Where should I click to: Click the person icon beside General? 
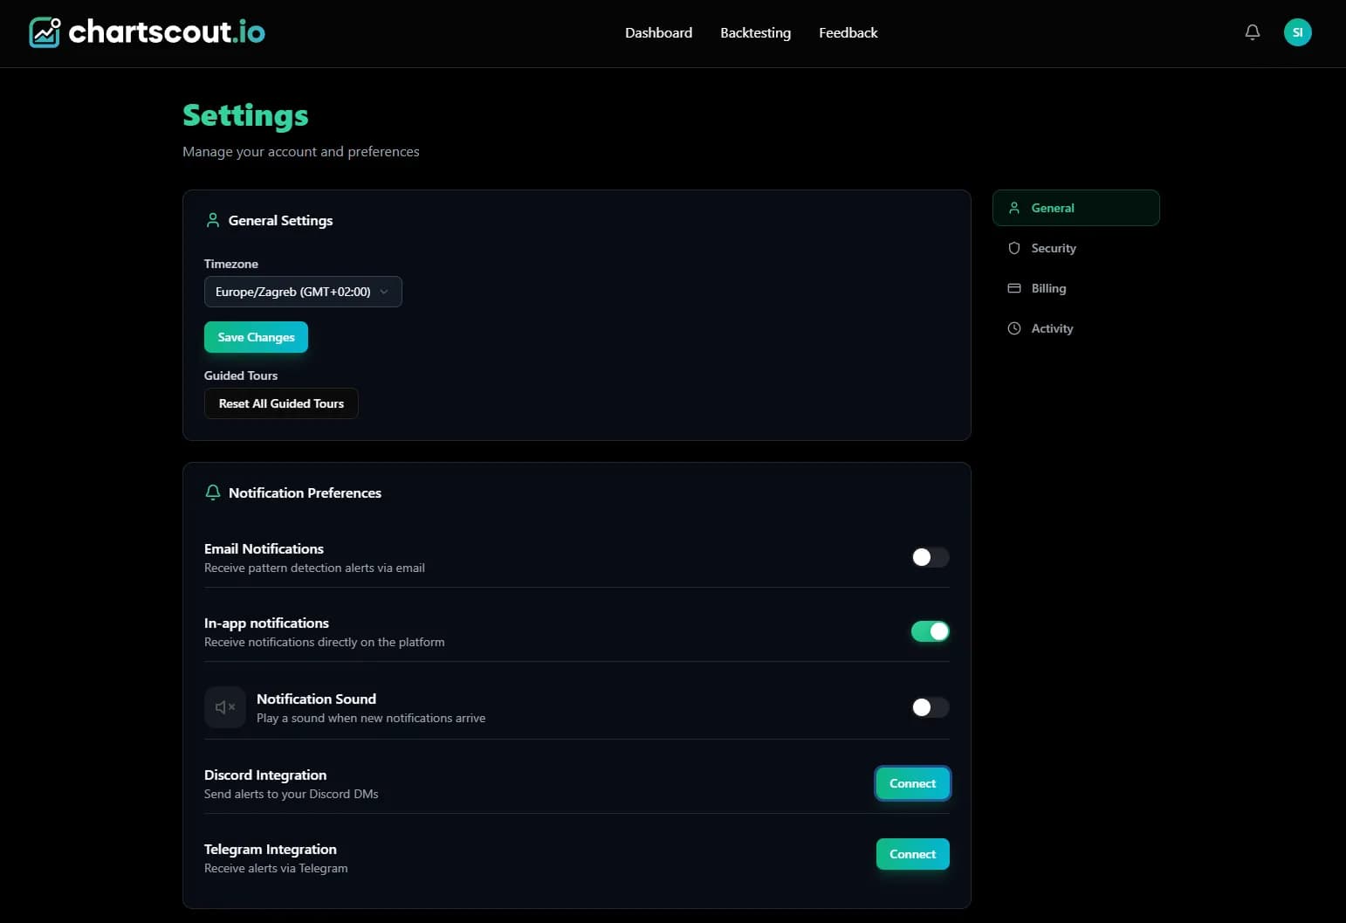tap(1013, 208)
